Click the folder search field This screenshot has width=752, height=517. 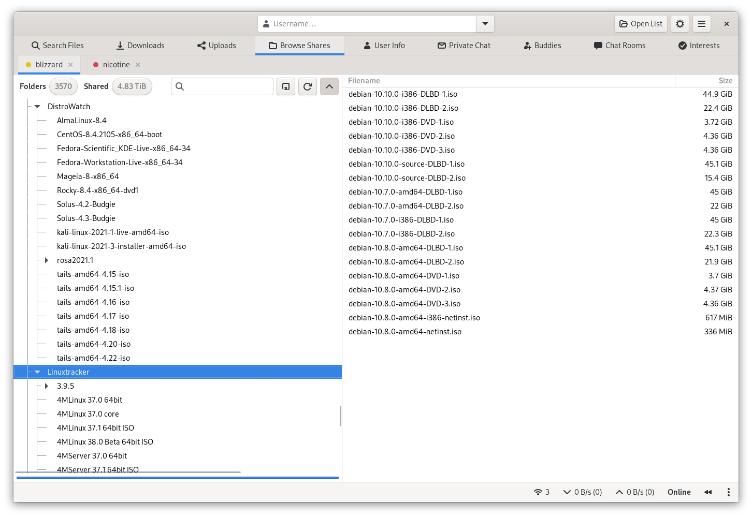(222, 86)
